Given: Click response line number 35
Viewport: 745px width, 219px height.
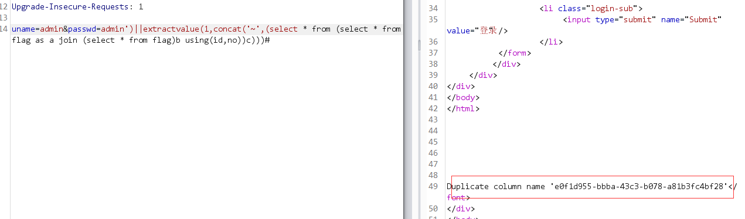Looking at the screenshot, I should [433, 19].
